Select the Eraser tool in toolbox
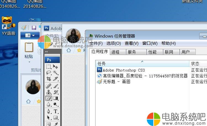Image resolution: width=207 pixels, height=126 pixels. [49, 98]
